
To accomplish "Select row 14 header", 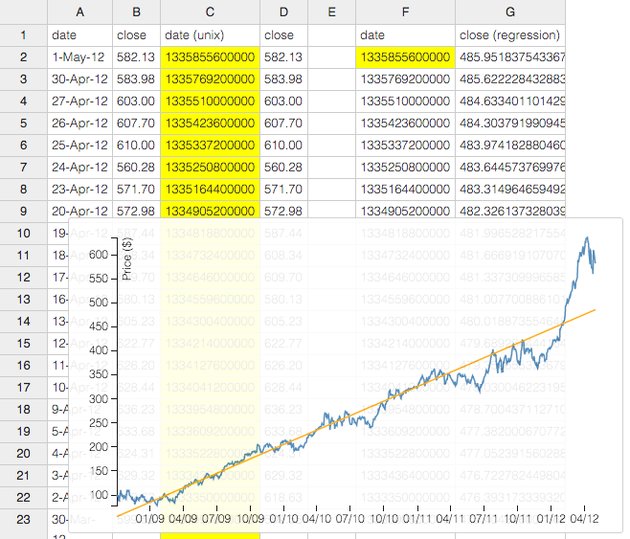I will click(x=24, y=322).
